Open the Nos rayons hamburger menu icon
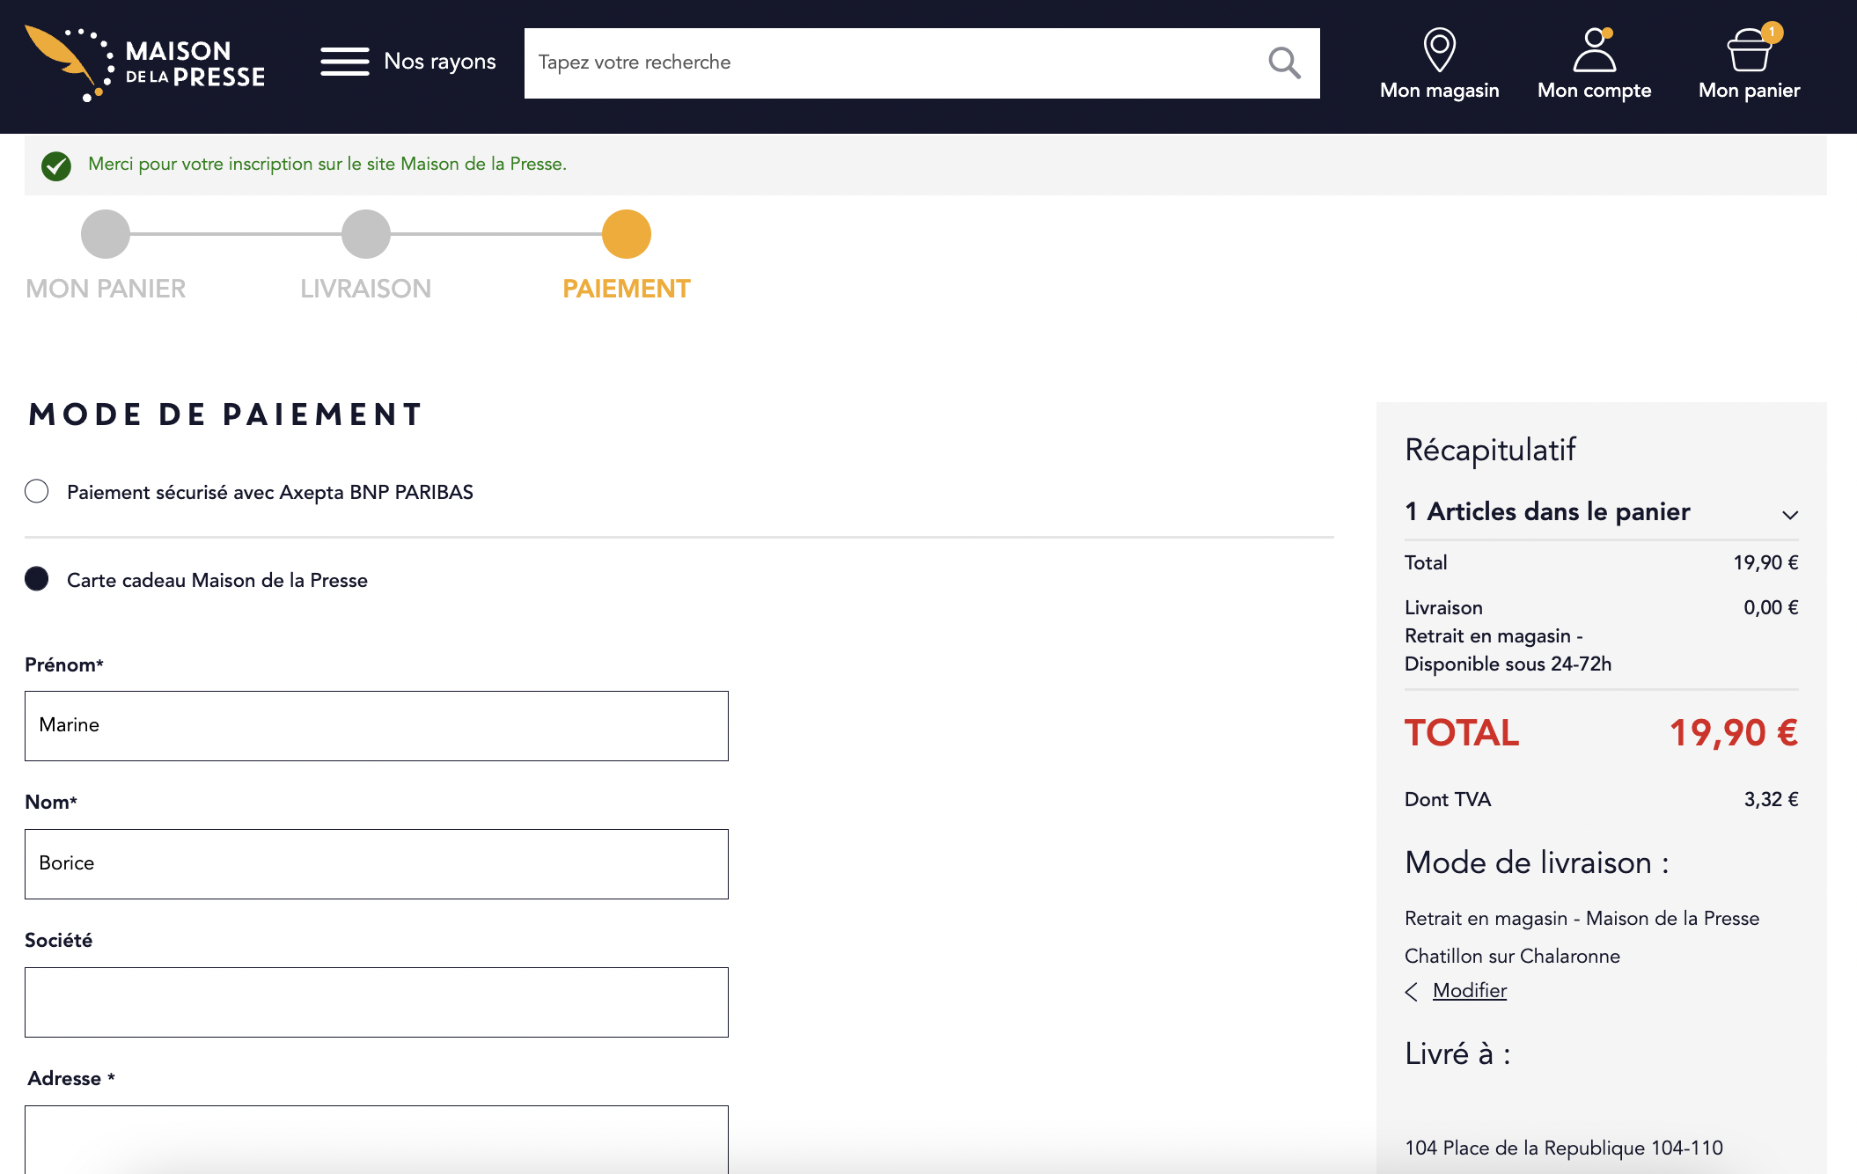The height and width of the screenshot is (1174, 1857). pos(345,62)
